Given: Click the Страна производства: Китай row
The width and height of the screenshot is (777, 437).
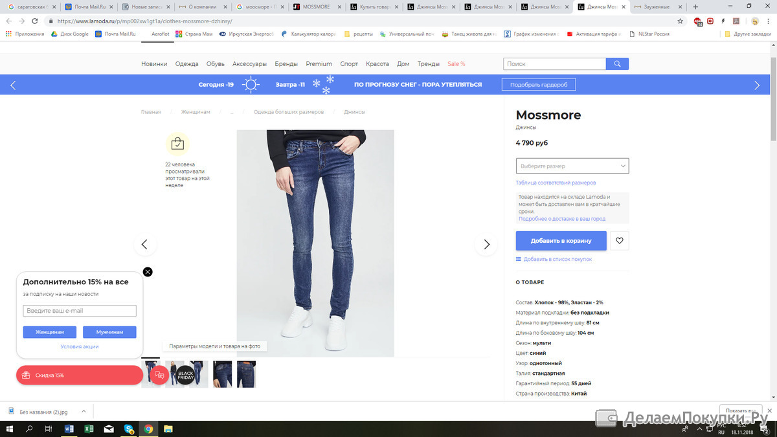Looking at the screenshot, I should pos(552,394).
